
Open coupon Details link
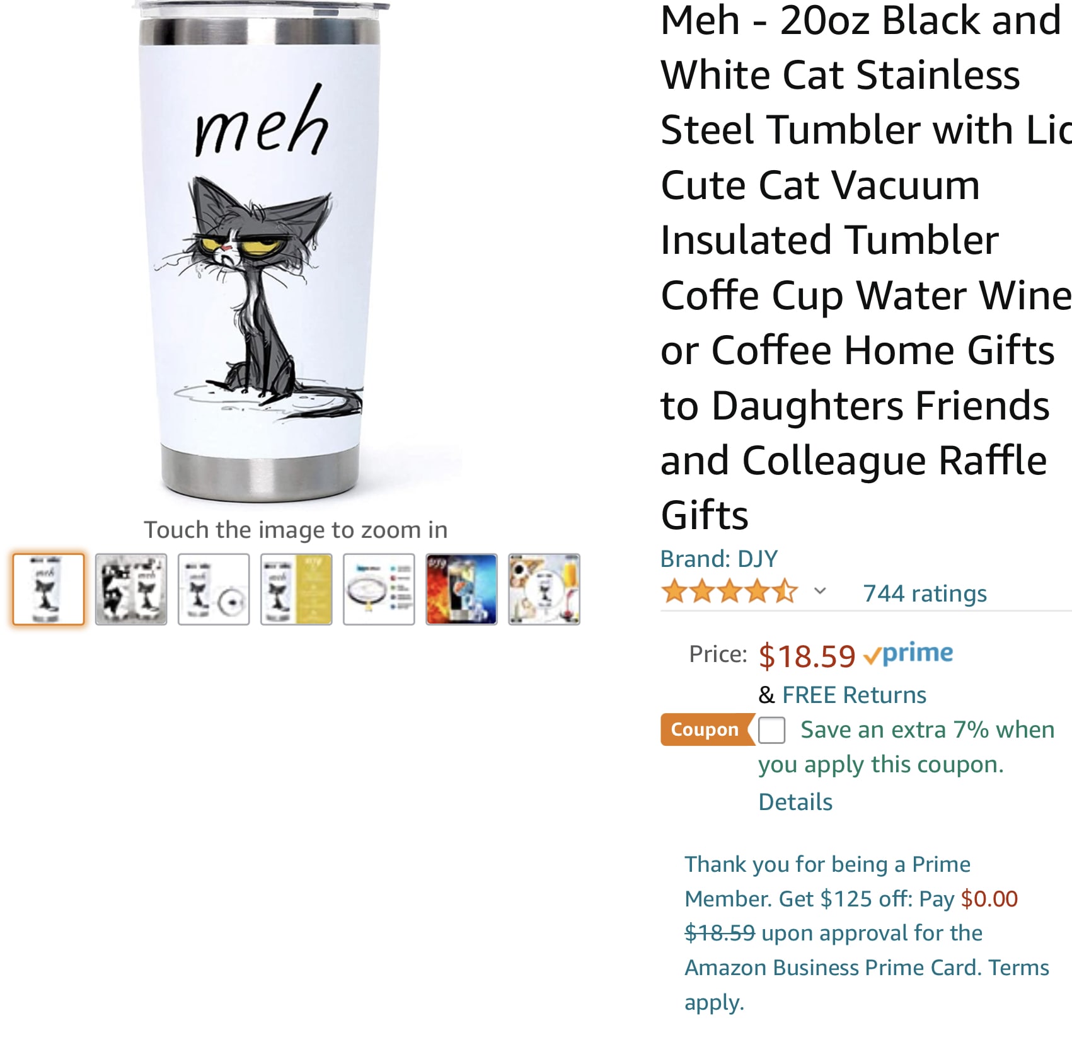795,802
